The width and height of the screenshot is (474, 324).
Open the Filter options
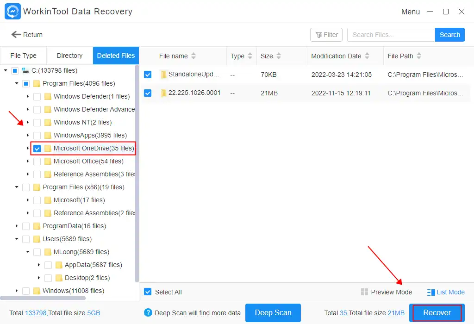click(x=326, y=35)
